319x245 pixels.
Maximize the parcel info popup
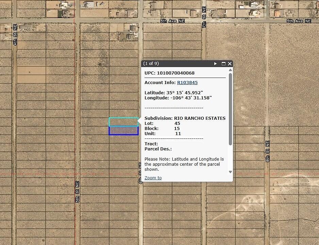tap(223, 64)
